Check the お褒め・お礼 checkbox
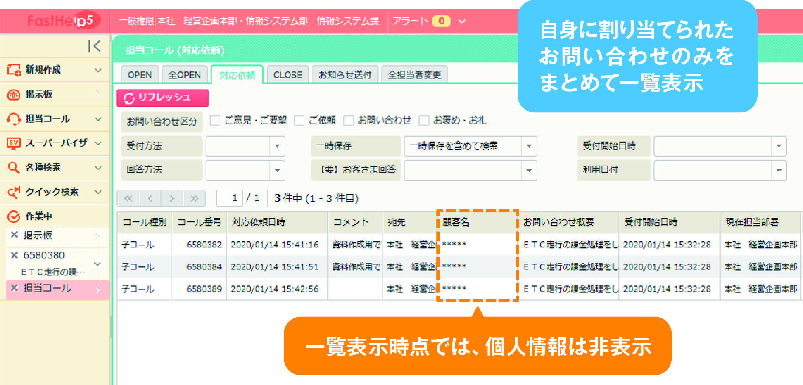803x385 pixels. click(x=424, y=120)
